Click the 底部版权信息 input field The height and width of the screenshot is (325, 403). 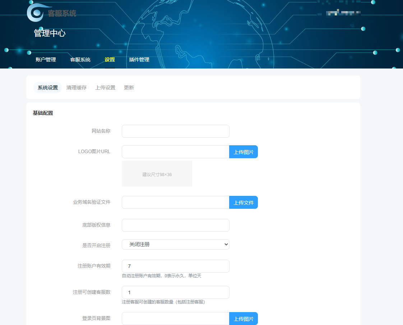click(x=175, y=225)
